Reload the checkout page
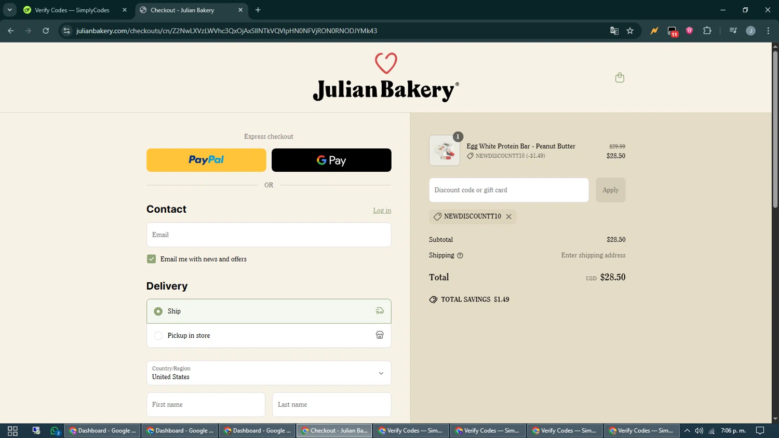This screenshot has width=779, height=438. tap(46, 31)
